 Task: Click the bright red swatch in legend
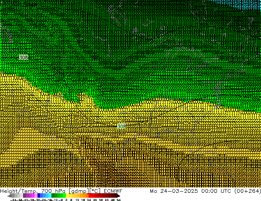90,196
